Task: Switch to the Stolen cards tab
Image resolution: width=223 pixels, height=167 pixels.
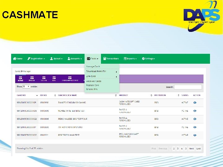Action: tap(44, 79)
